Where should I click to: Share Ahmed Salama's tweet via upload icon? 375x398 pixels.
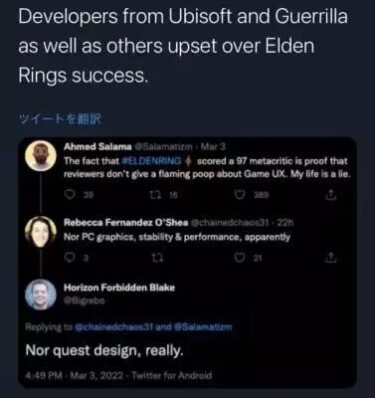pyautogui.click(x=331, y=195)
